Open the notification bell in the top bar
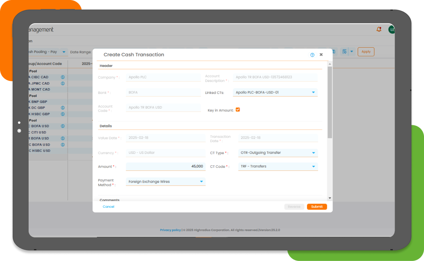This screenshot has height=261, width=424. (379, 29)
